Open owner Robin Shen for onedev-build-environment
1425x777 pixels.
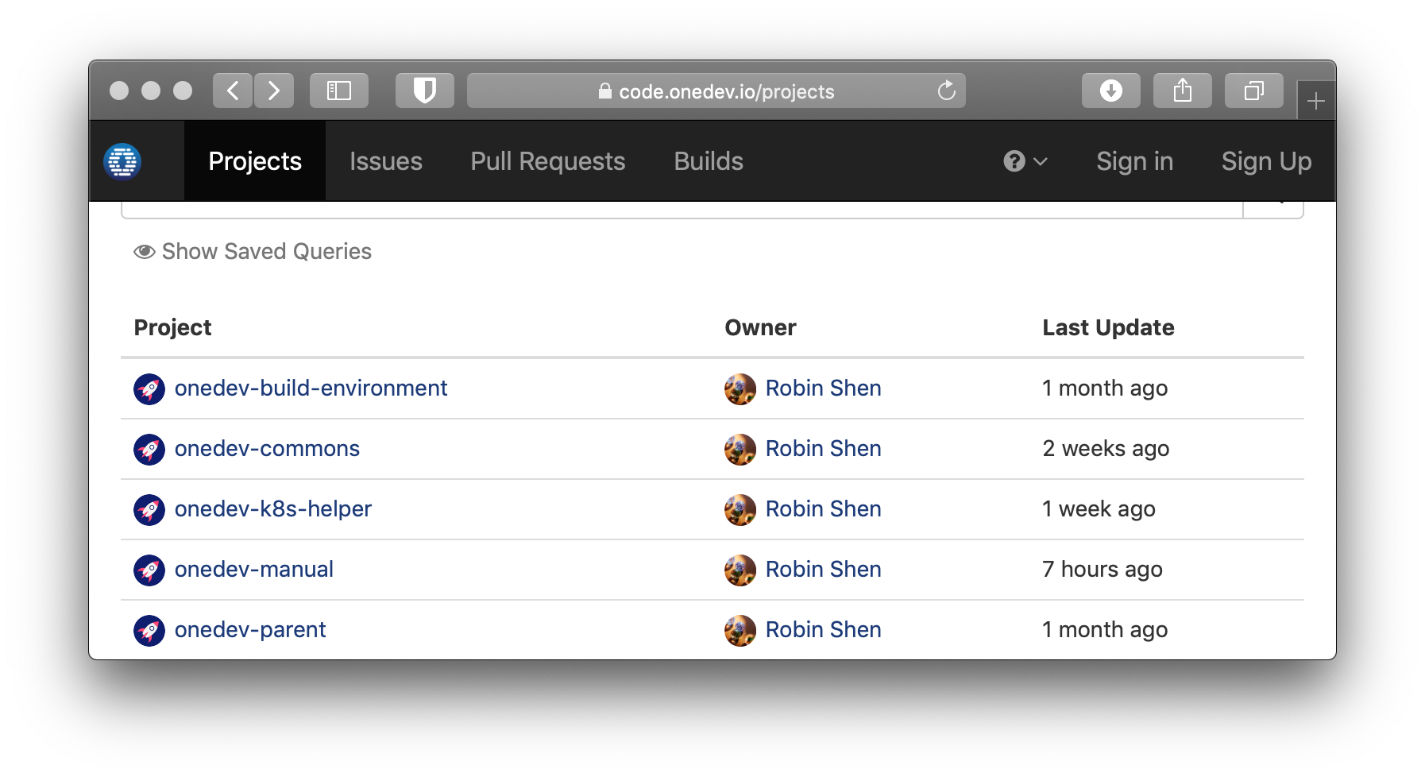tap(824, 388)
